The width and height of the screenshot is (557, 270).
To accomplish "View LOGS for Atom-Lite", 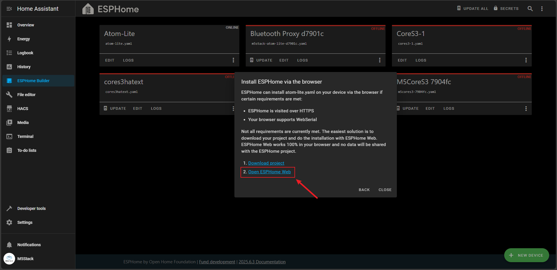I will (x=128, y=60).
